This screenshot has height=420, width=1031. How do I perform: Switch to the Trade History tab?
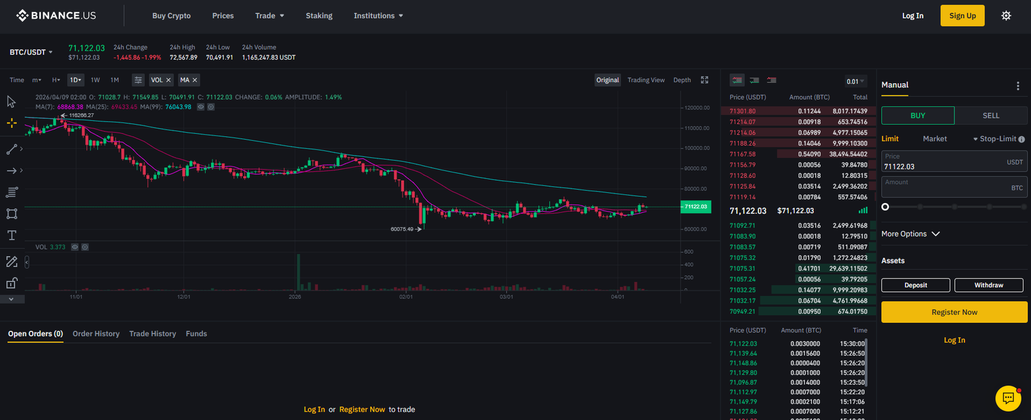[x=153, y=334]
